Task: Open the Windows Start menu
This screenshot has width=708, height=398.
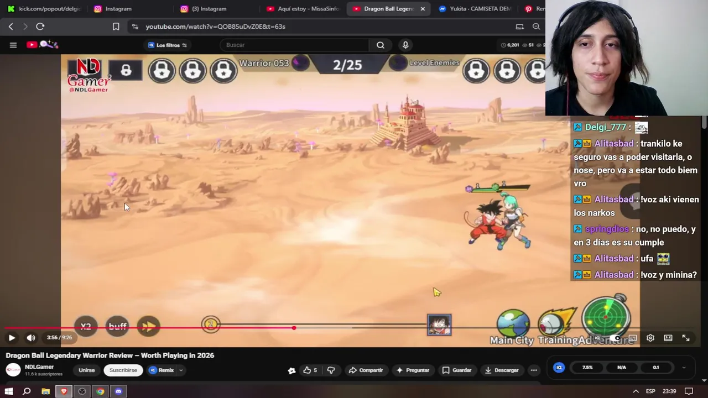Action: [9, 391]
